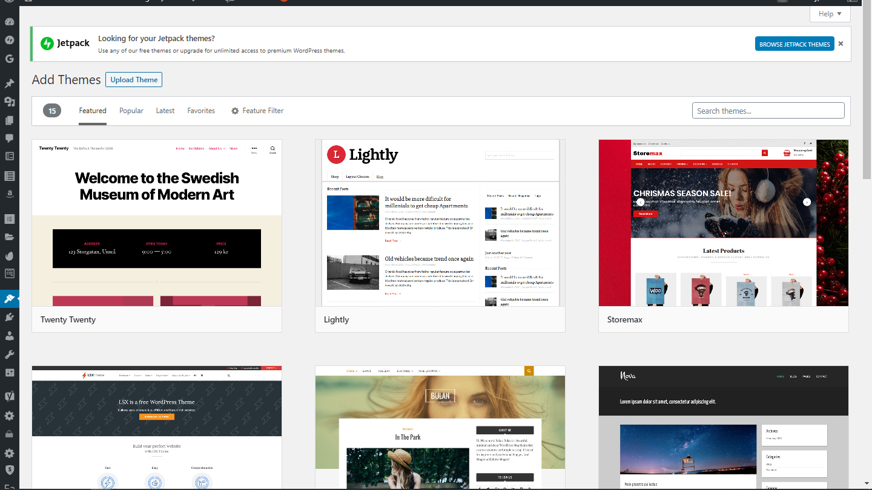
Task: Dismiss the Jetpack themes banner
Action: click(841, 44)
